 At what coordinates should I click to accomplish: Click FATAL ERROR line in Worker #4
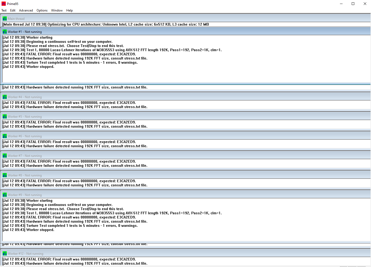tap(69, 103)
